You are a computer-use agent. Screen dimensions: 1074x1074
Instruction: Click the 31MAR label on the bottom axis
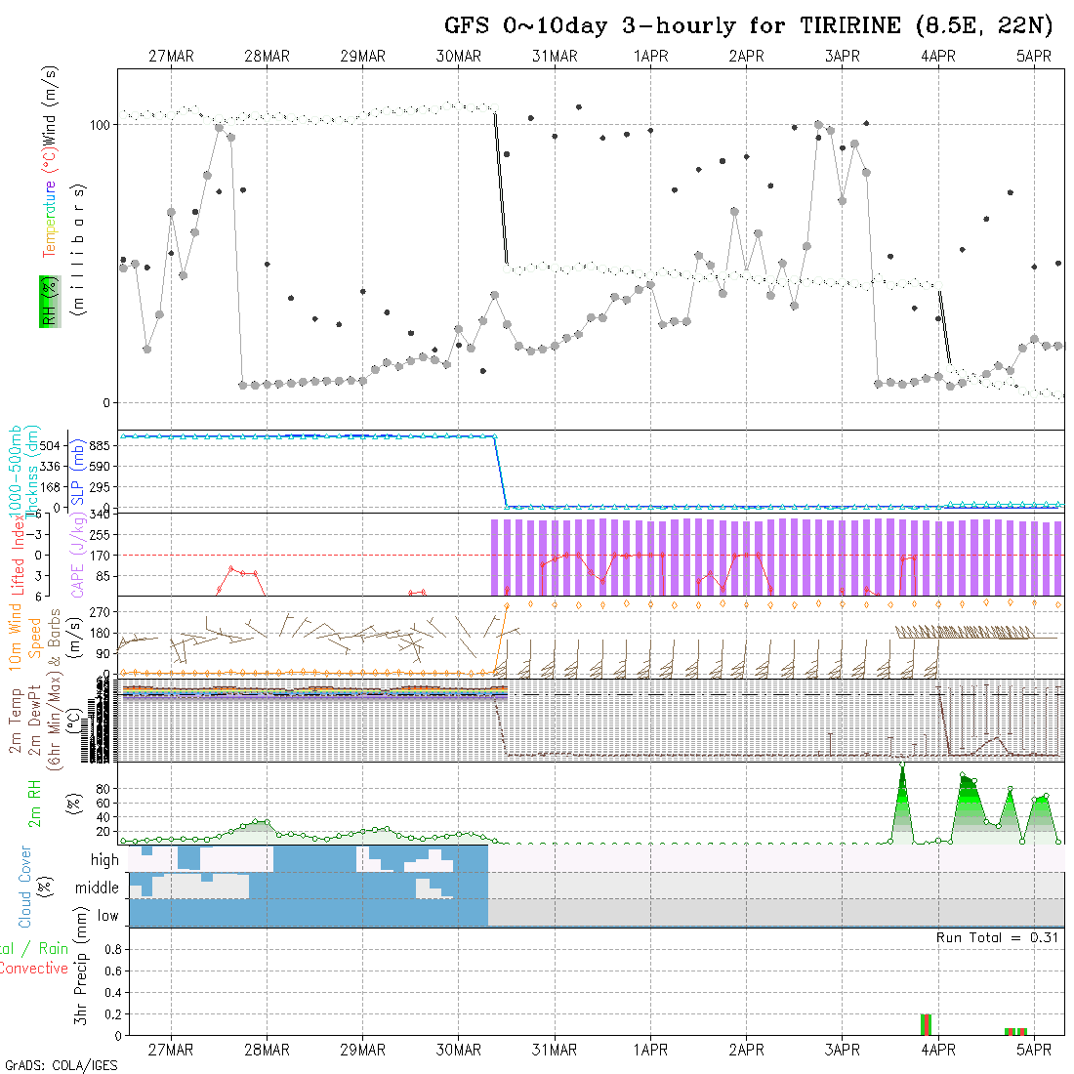point(555,1050)
